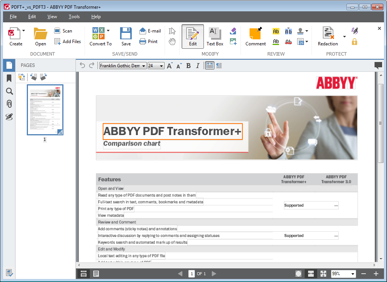Open the Tools menu
This screenshot has width=387, height=282.
point(74,17)
